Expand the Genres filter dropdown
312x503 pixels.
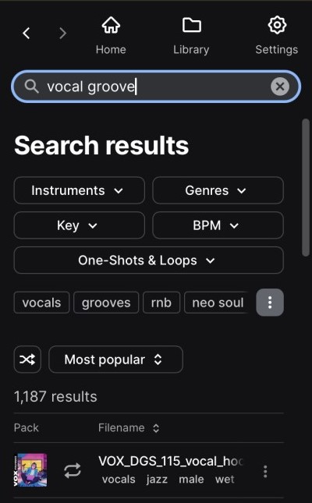(218, 190)
